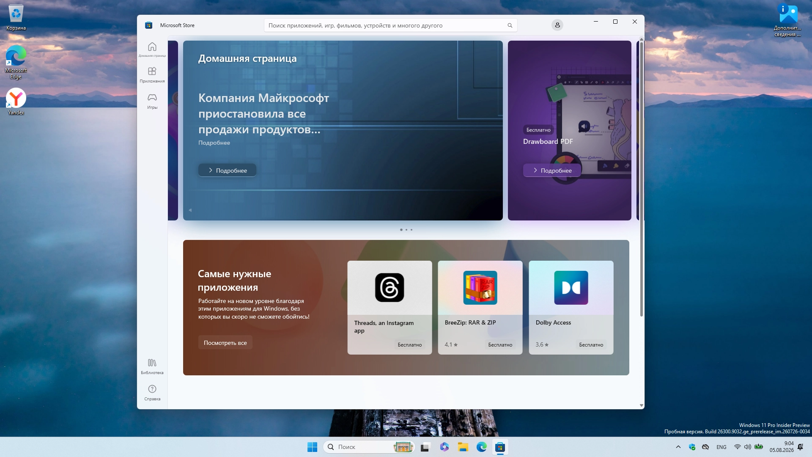Click Подробнее button on Майкрософт banner

click(228, 170)
